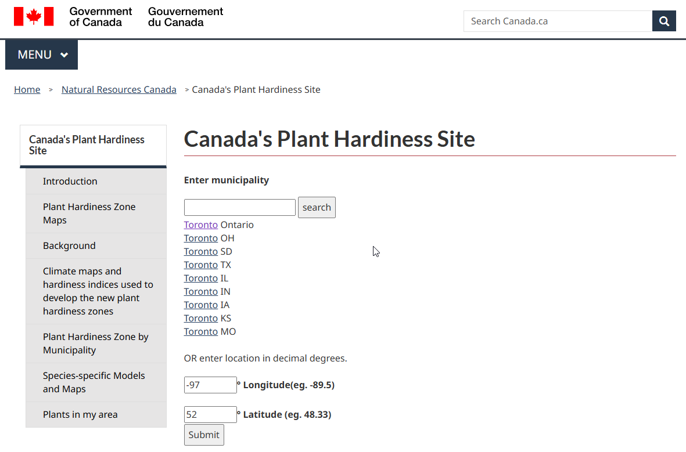Open Plants in my area

pyautogui.click(x=96, y=414)
